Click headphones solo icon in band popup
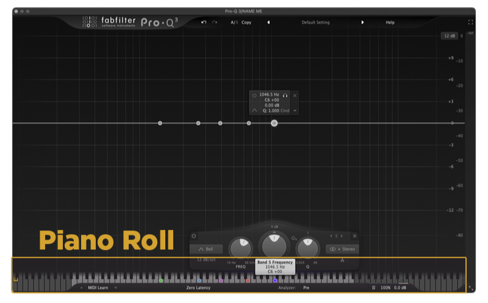488x303 pixels. click(285, 96)
